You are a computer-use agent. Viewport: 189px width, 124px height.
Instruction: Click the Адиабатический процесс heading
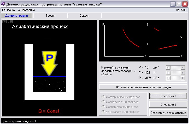click(40, 26)
